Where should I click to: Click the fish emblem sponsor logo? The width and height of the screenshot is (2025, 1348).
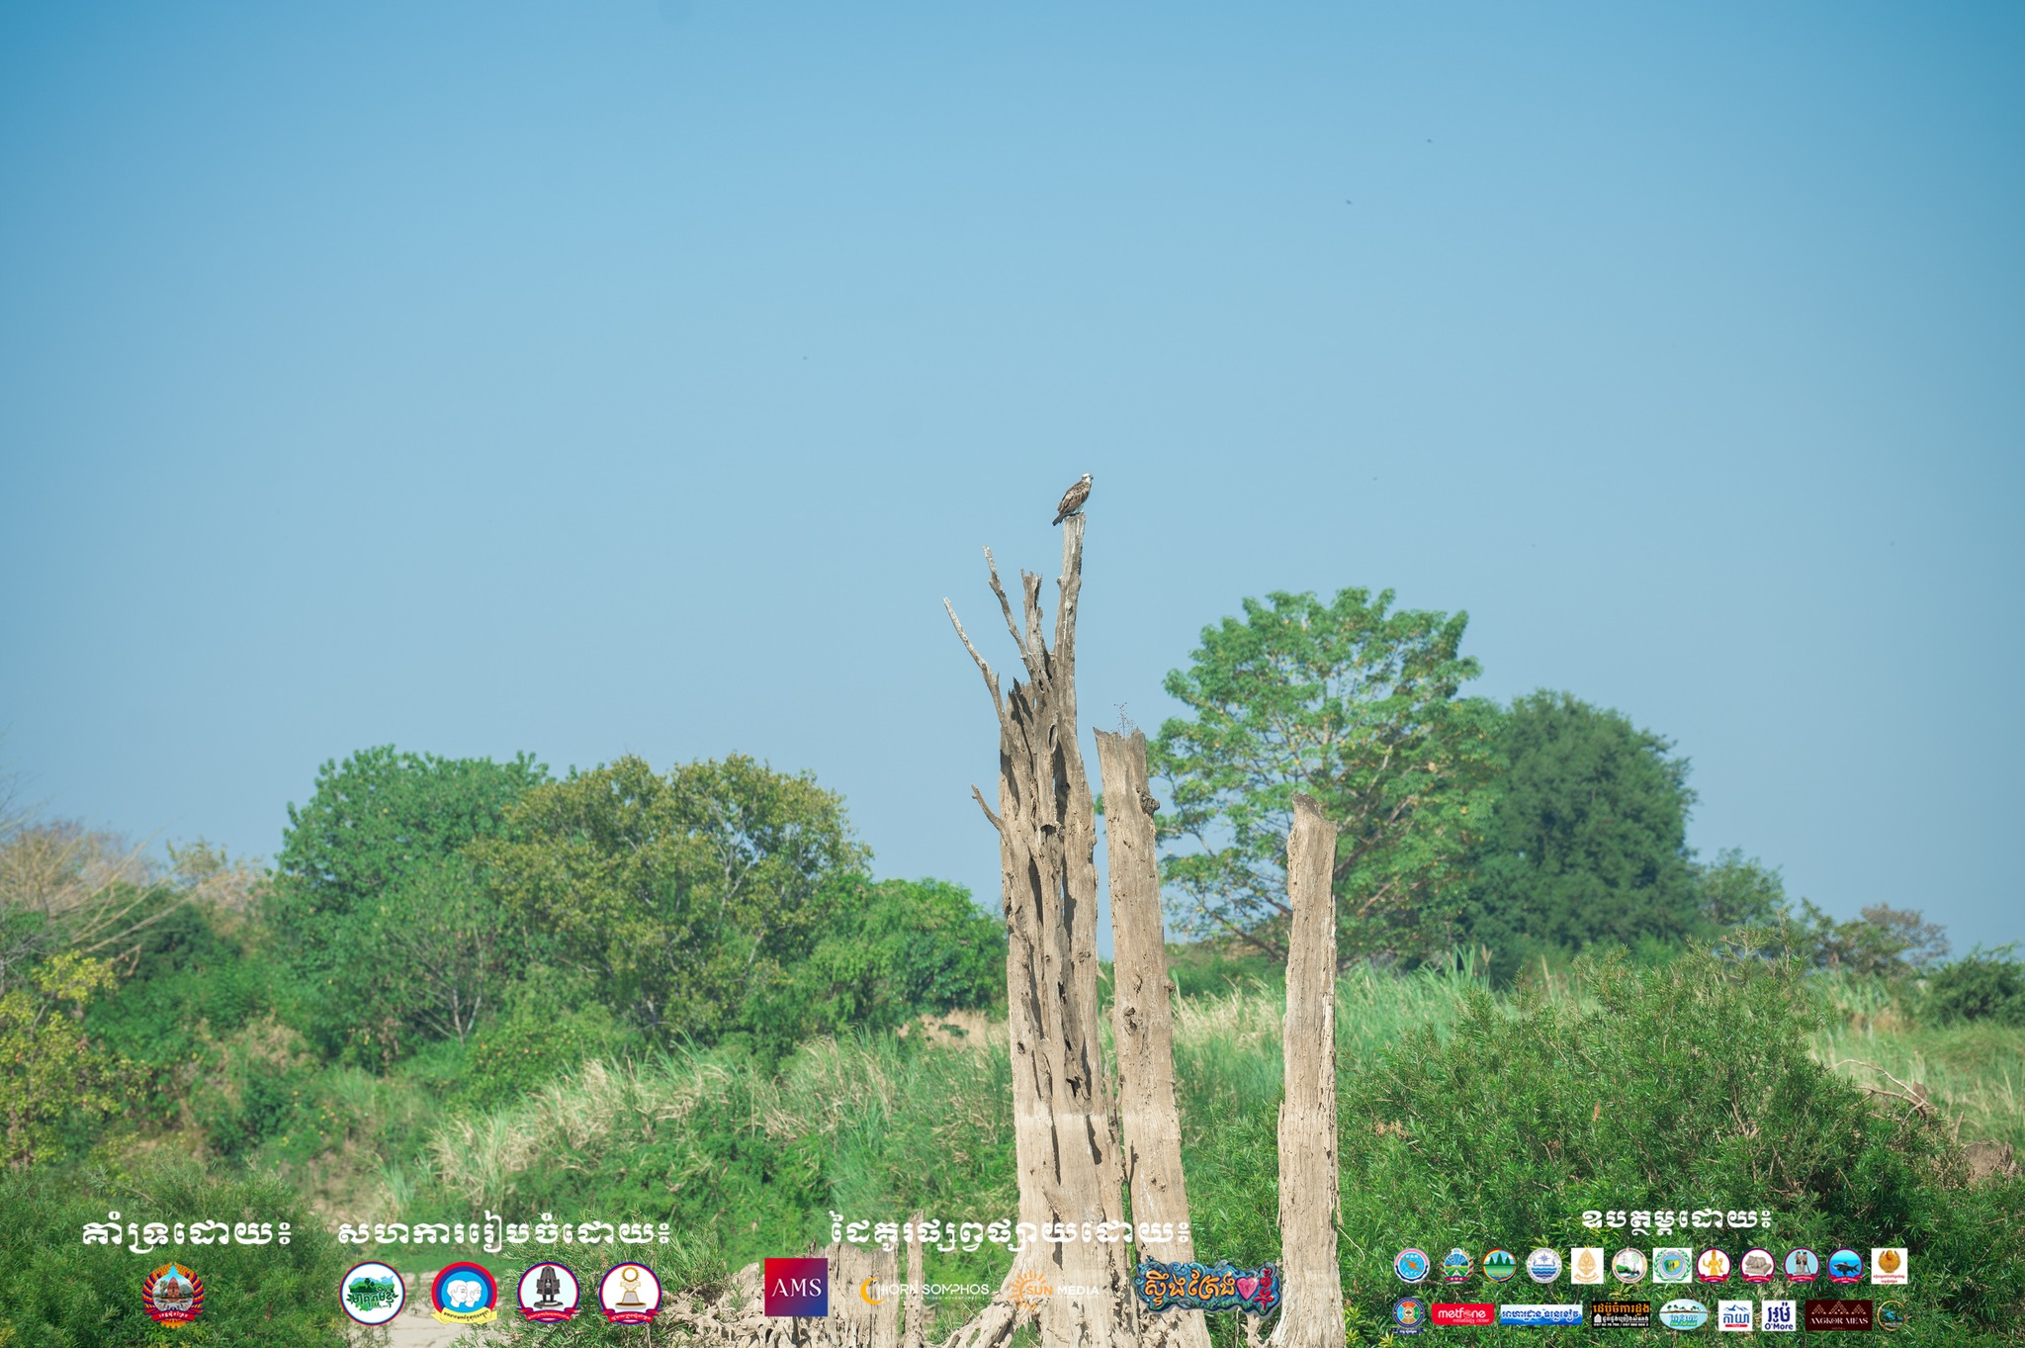click(x=1846, y=1266)
